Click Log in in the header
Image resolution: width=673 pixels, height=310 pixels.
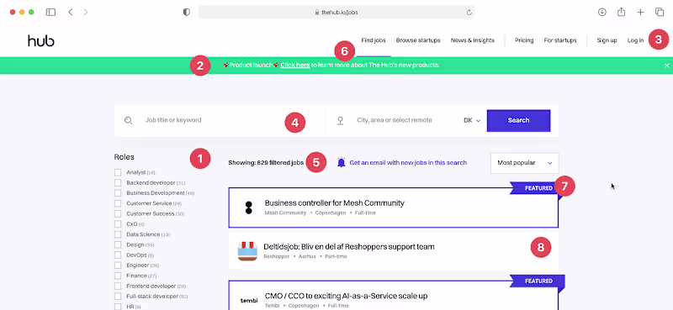coord(635,40)
